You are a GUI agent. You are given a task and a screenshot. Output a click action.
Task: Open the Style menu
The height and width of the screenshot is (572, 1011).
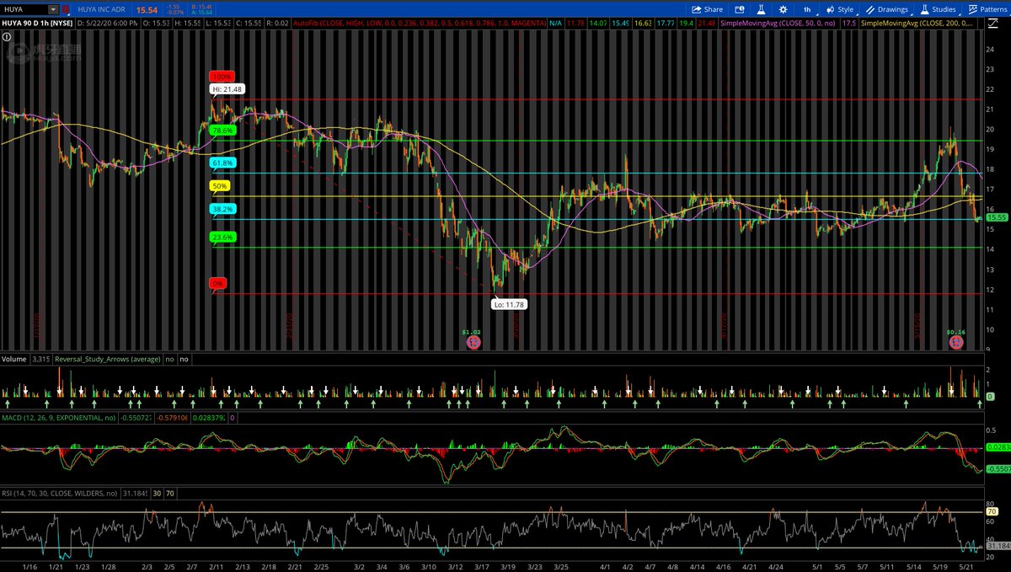(x=841, y=9)
